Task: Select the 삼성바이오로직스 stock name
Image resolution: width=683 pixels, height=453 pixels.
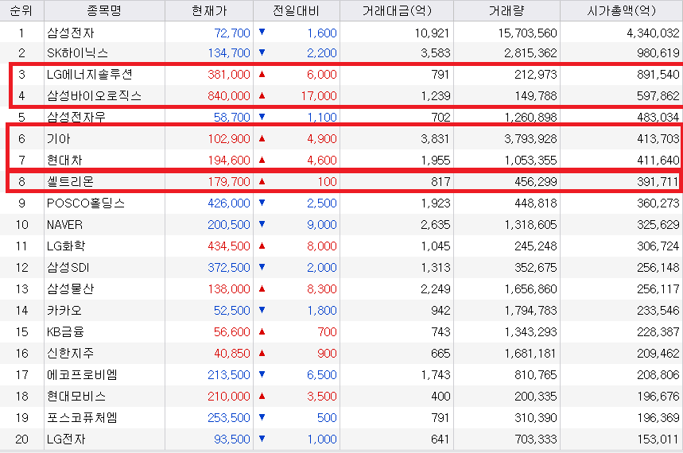Action: click(94, 95)
